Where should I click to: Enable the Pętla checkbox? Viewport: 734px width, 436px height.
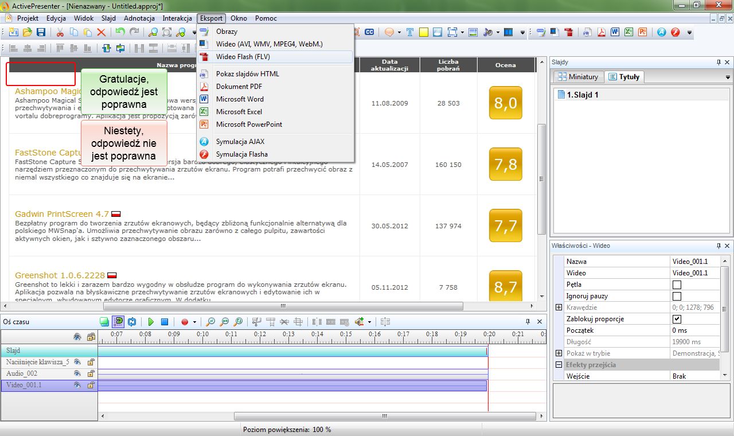[677, 285]
